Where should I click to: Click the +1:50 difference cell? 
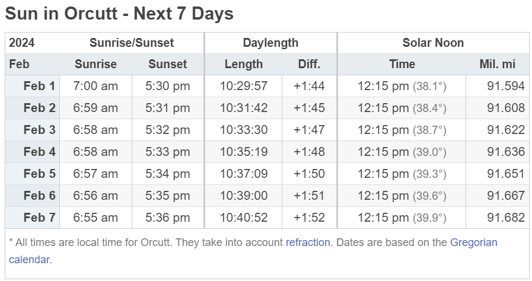point(309,174)
